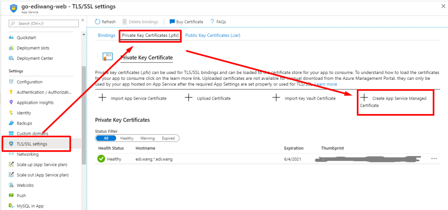Click the Expiration column header

click(x=294, y=148)
